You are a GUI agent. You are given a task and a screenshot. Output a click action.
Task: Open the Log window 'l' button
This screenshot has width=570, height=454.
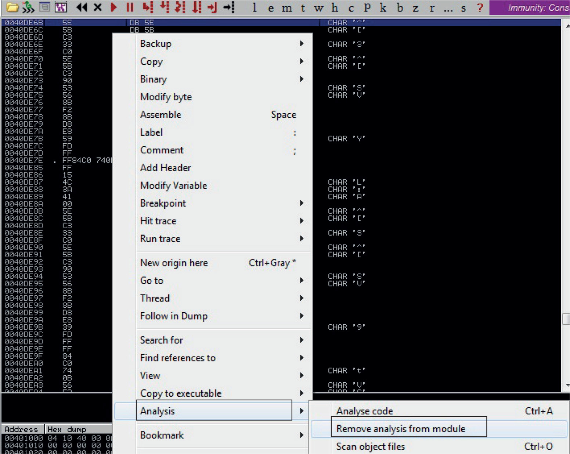(x=255, y=8)
